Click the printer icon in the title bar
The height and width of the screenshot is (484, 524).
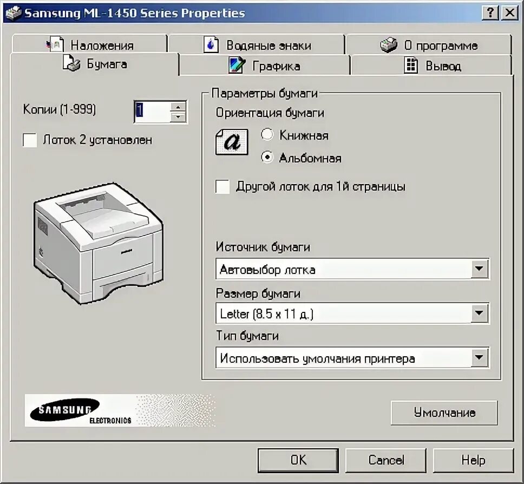pos(14,13)
